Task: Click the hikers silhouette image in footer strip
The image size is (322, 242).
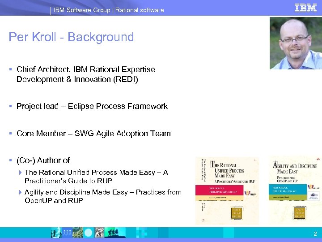Action: (114, 233)
